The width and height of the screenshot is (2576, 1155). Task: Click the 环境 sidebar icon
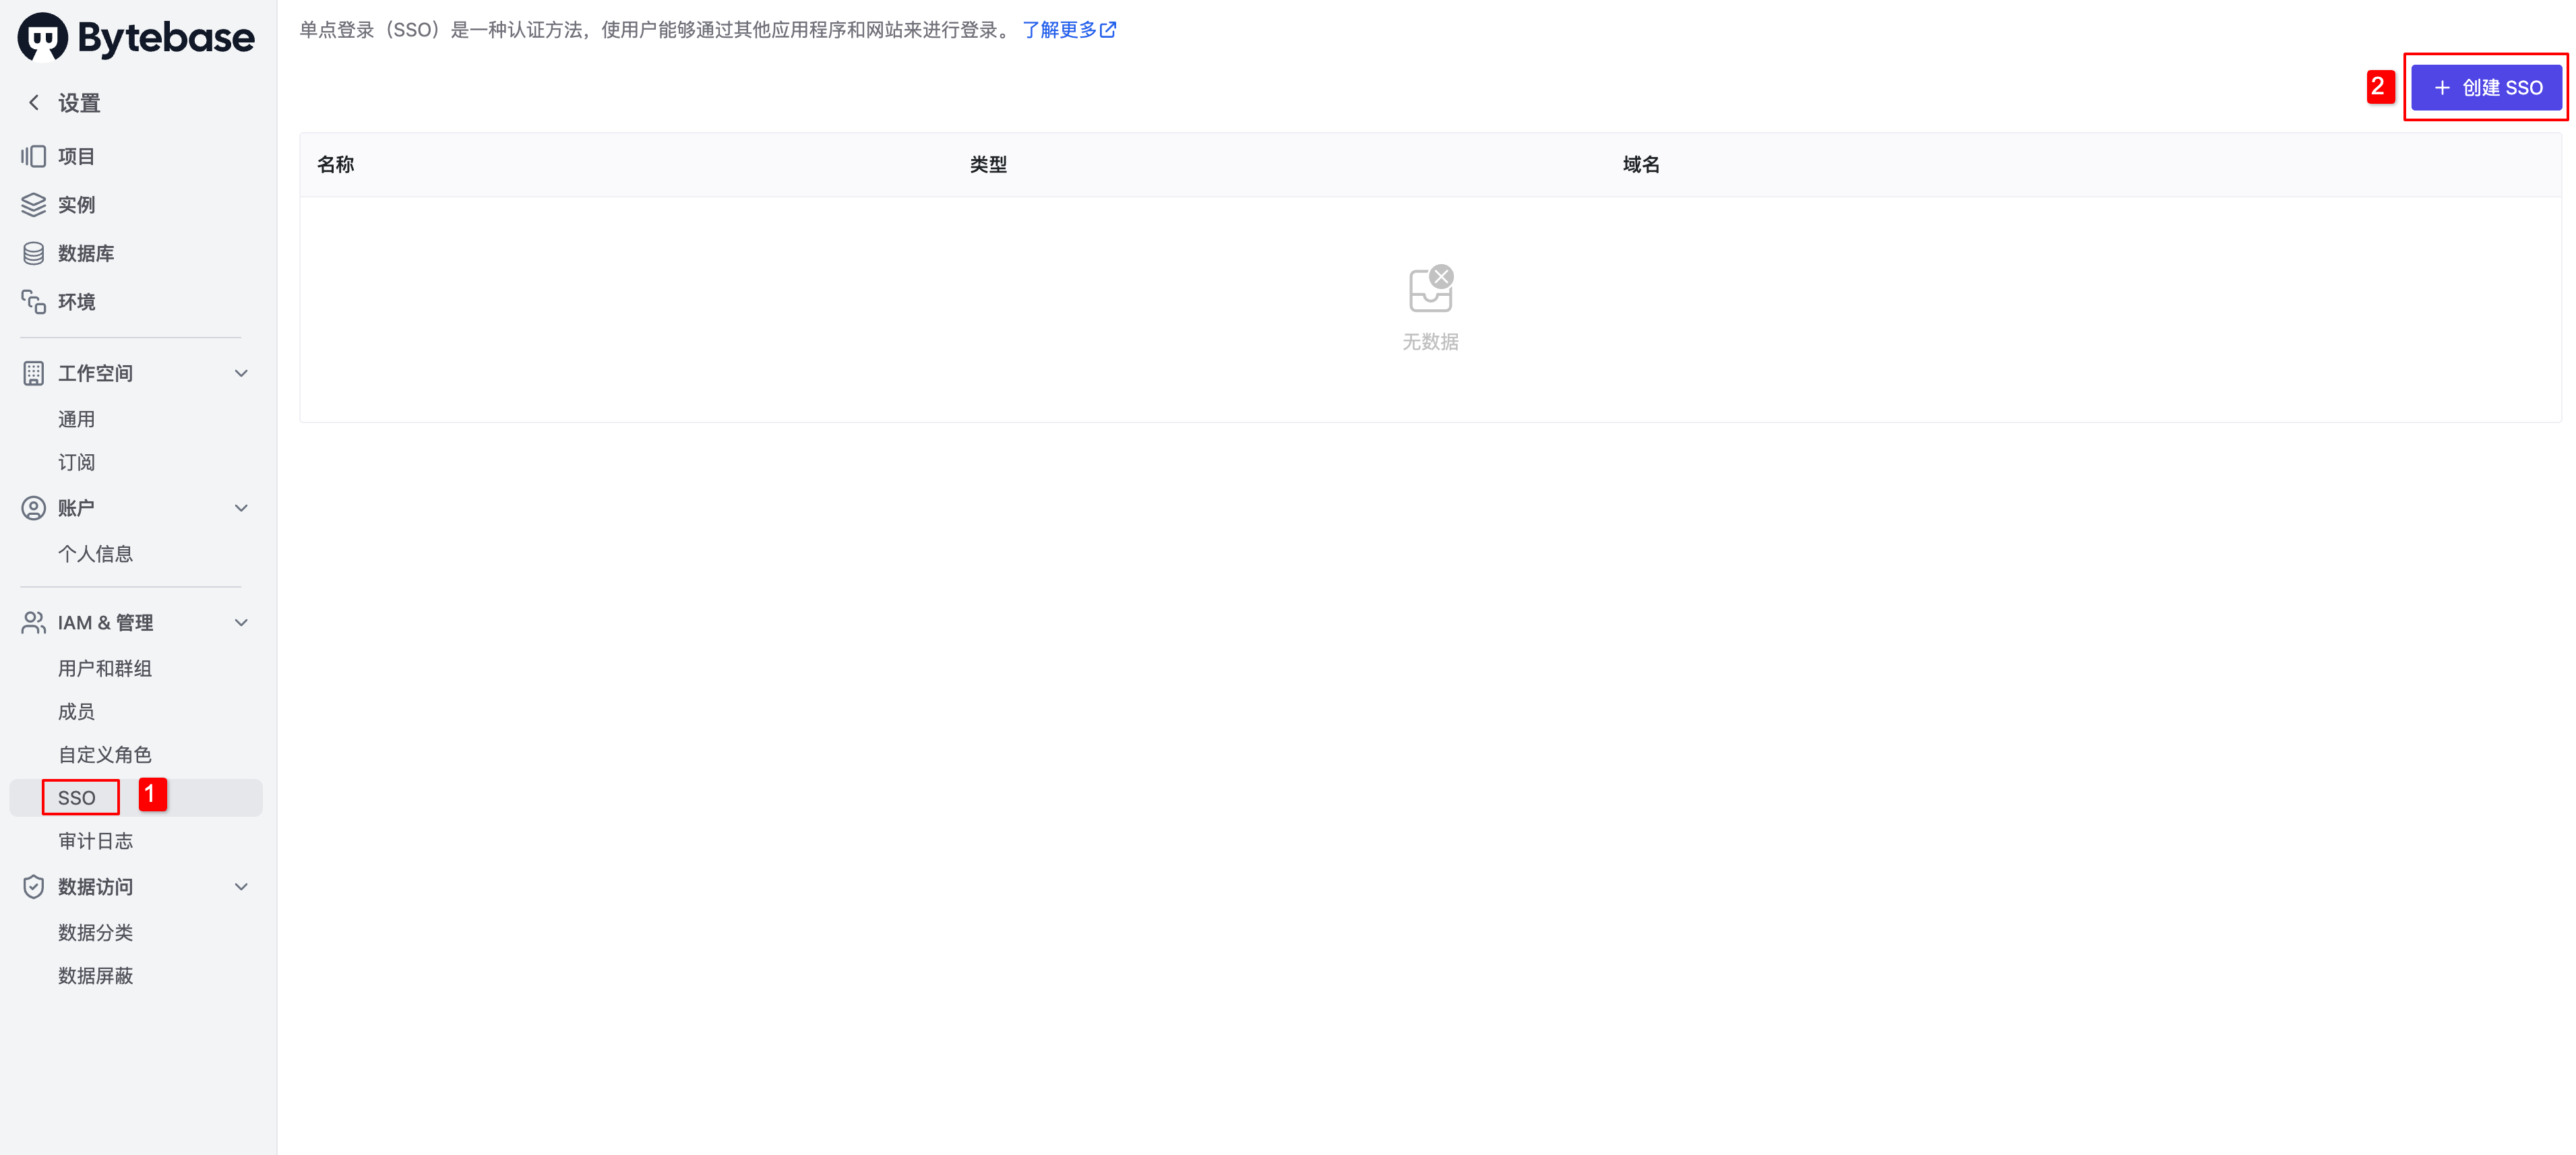pyautogui.click(x=33, y=301)
